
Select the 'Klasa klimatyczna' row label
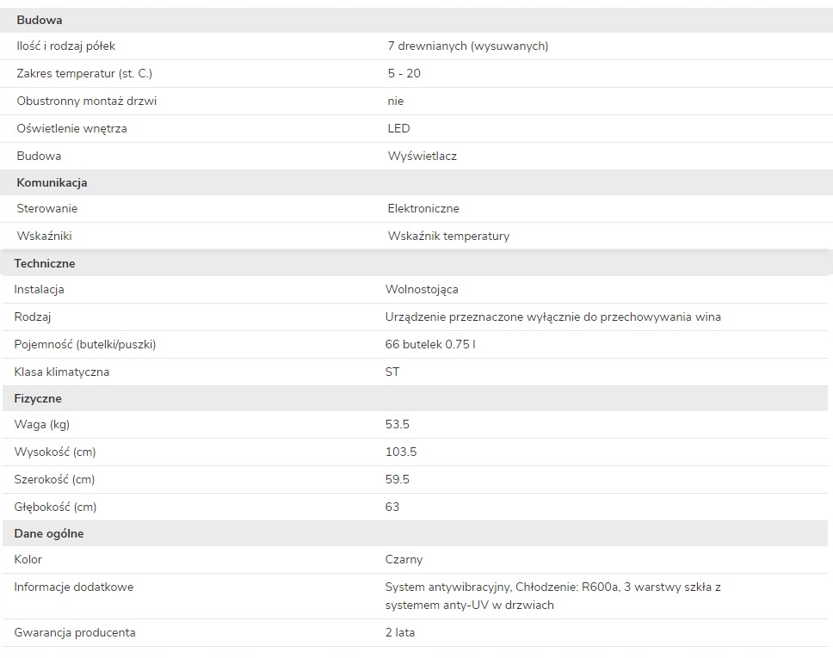(62, 372)
